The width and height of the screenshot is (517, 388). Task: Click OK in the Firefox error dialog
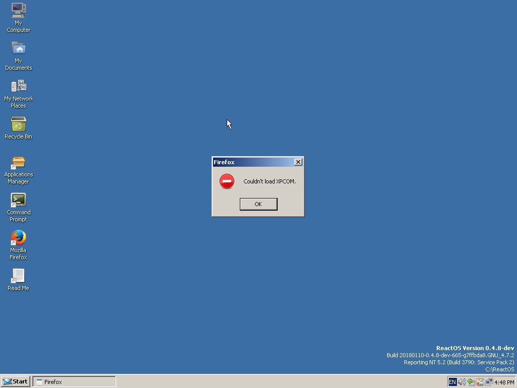tap(258, 204)
